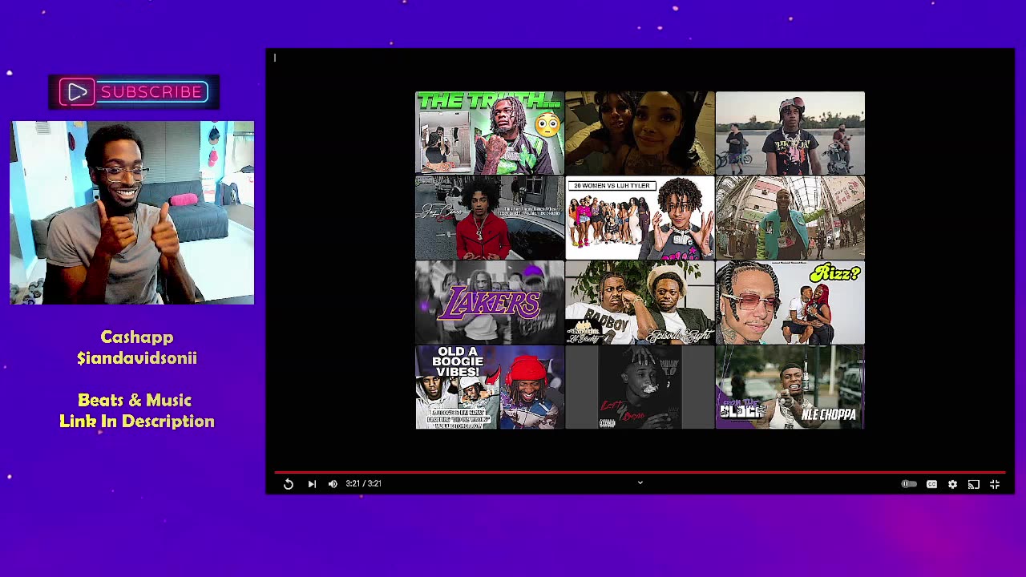Screen dimensions: 1026x577
Task: Open 'Old A Boogie Vibes!' thumbnail
Action: (490, 388)
